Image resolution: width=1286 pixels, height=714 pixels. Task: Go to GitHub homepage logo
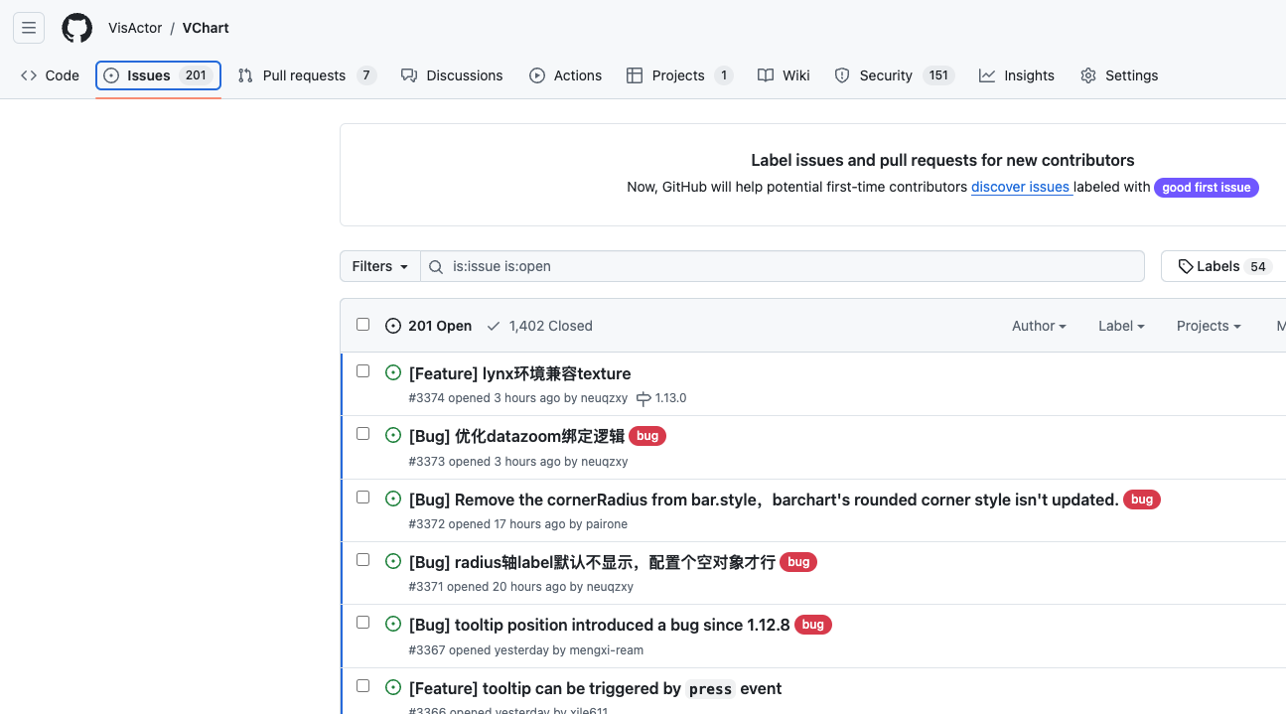tap(76, 28)
